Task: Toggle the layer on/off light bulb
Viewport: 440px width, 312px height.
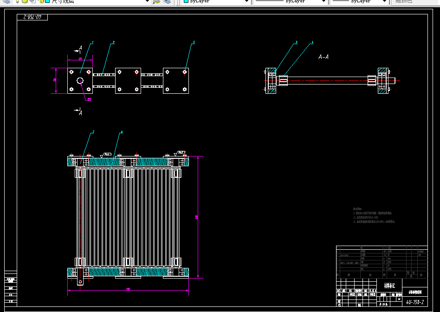Action: tap(17, 1)
